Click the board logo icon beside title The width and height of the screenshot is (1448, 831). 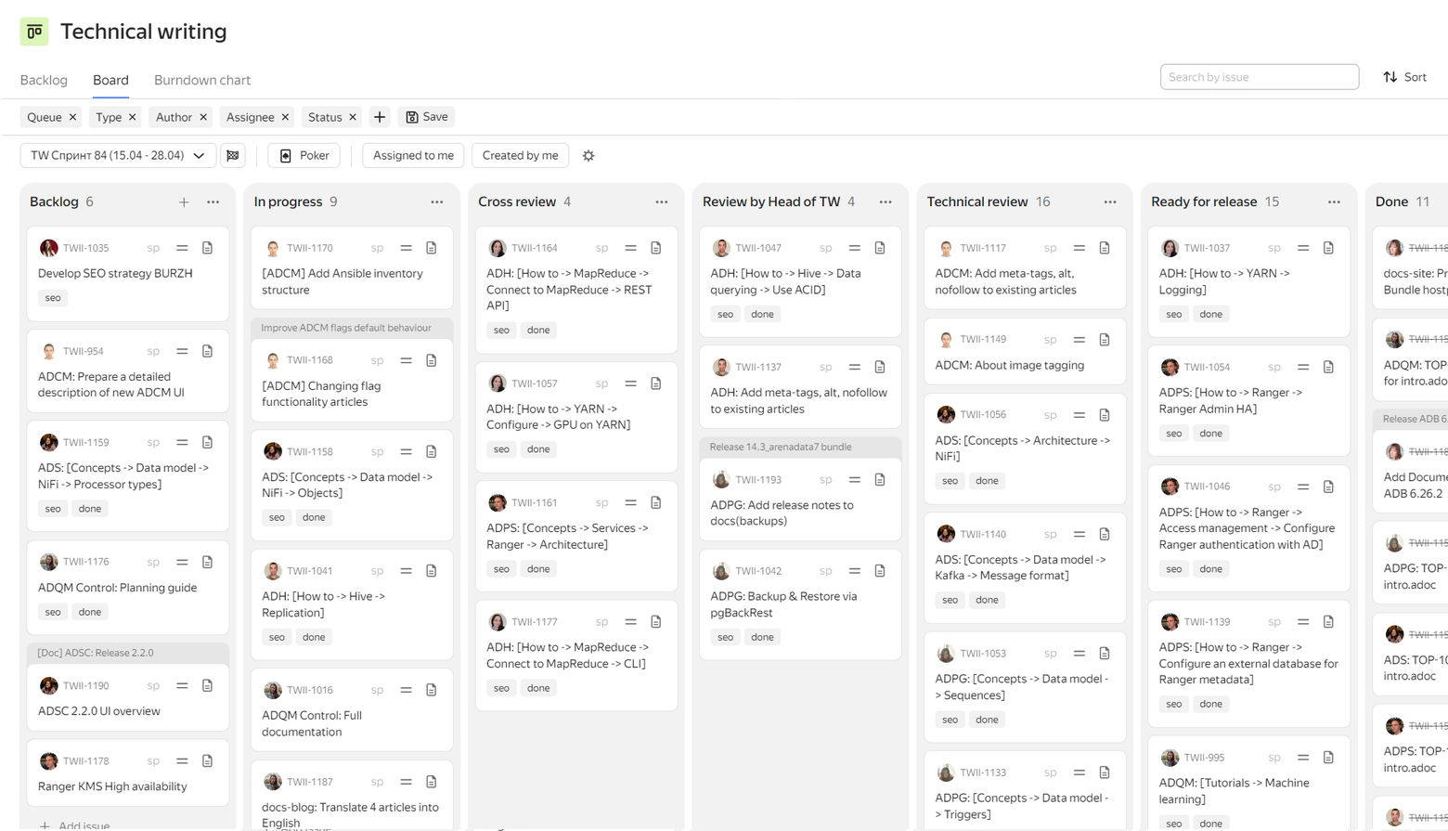(34, 32)
